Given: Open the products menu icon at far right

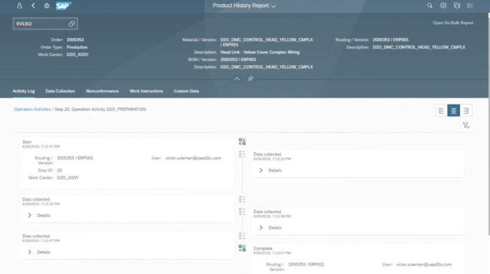Looking at the screenshot, I should pyautogui.click(x=470, y=6).
